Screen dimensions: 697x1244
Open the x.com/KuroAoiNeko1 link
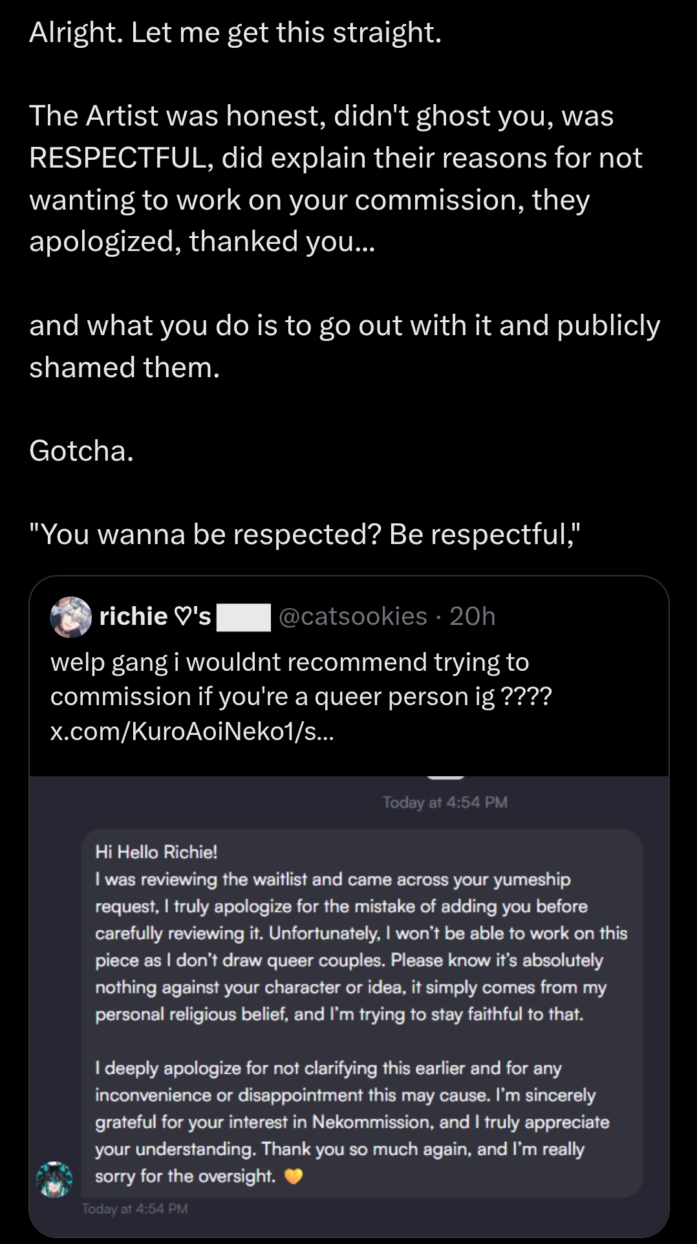point(192,731)
